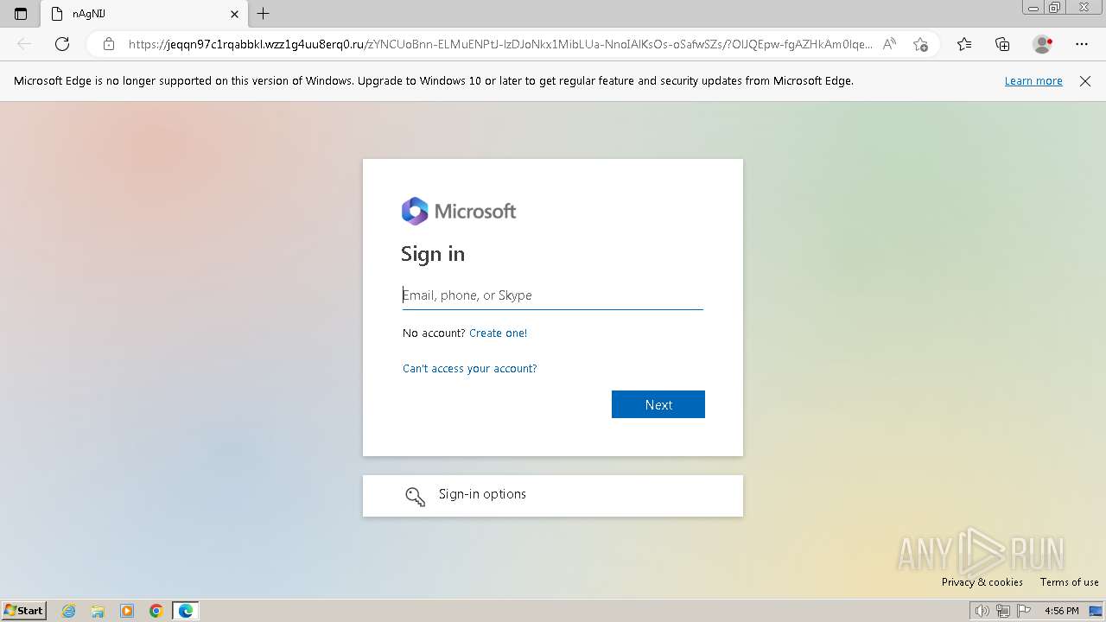Add this page to favorites star
Viewport: 1106px width, 622px height.
920,44
